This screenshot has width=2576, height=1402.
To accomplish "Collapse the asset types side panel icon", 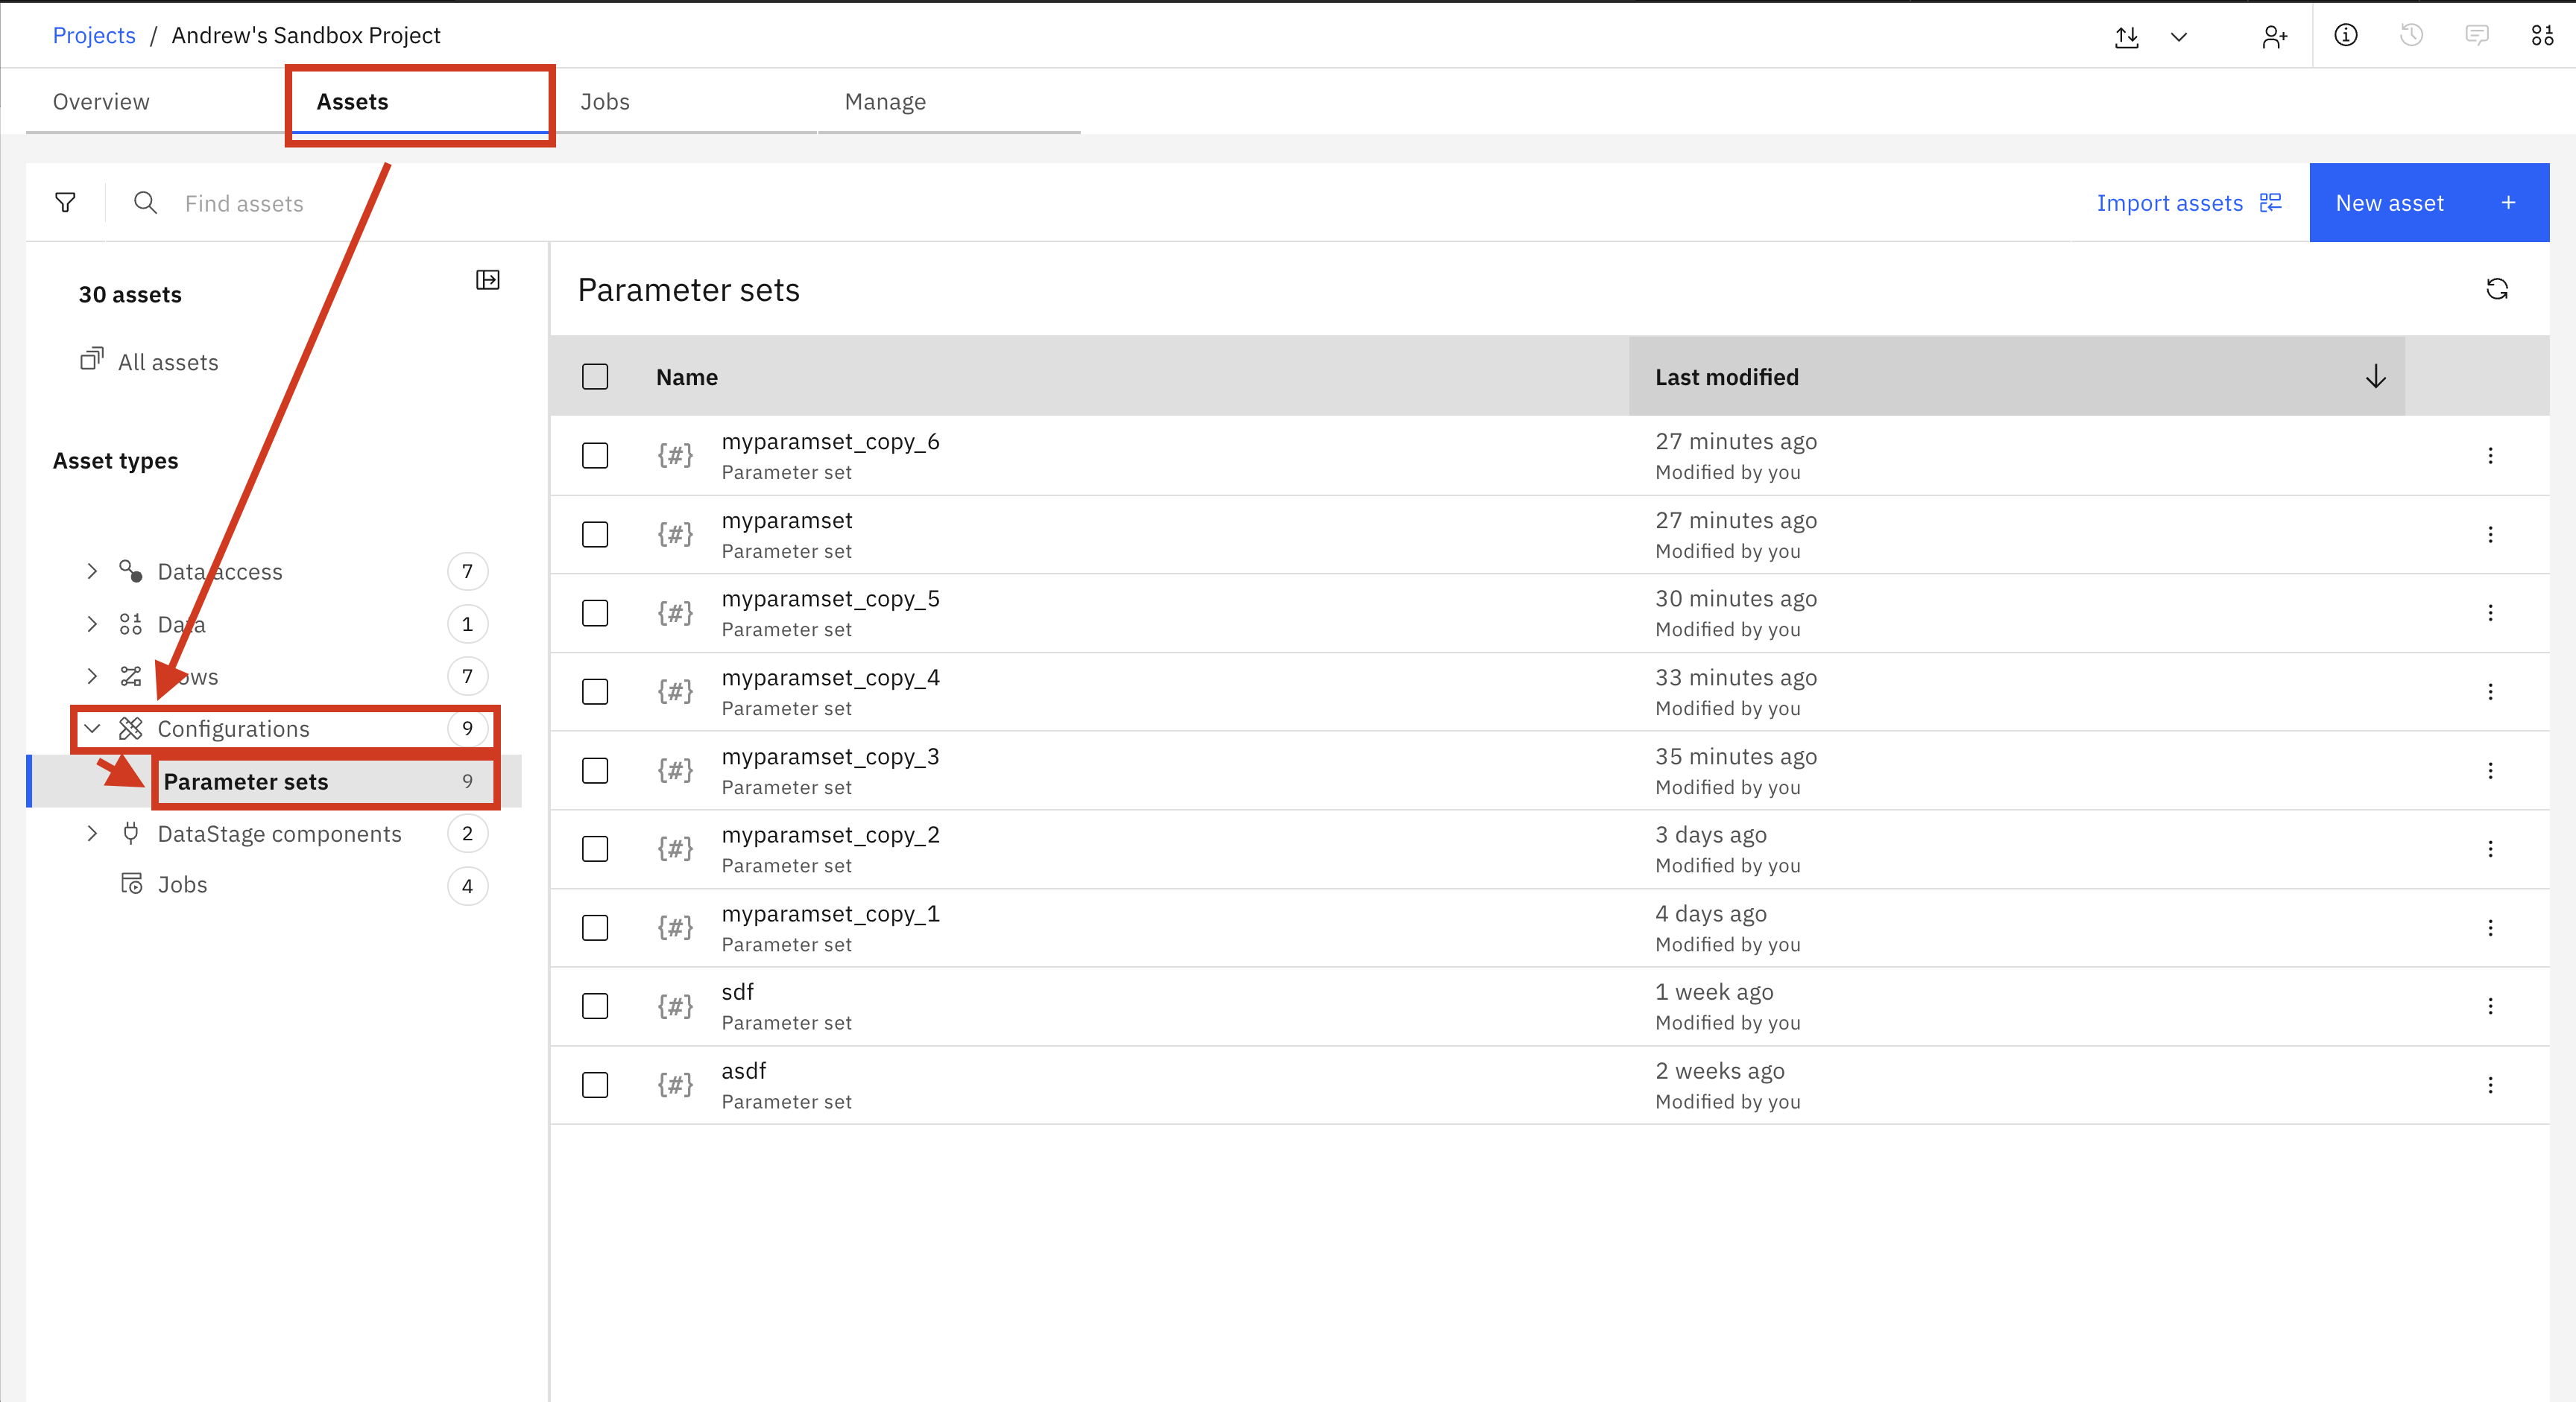I will pyautogui.click(x=487, y=280).
